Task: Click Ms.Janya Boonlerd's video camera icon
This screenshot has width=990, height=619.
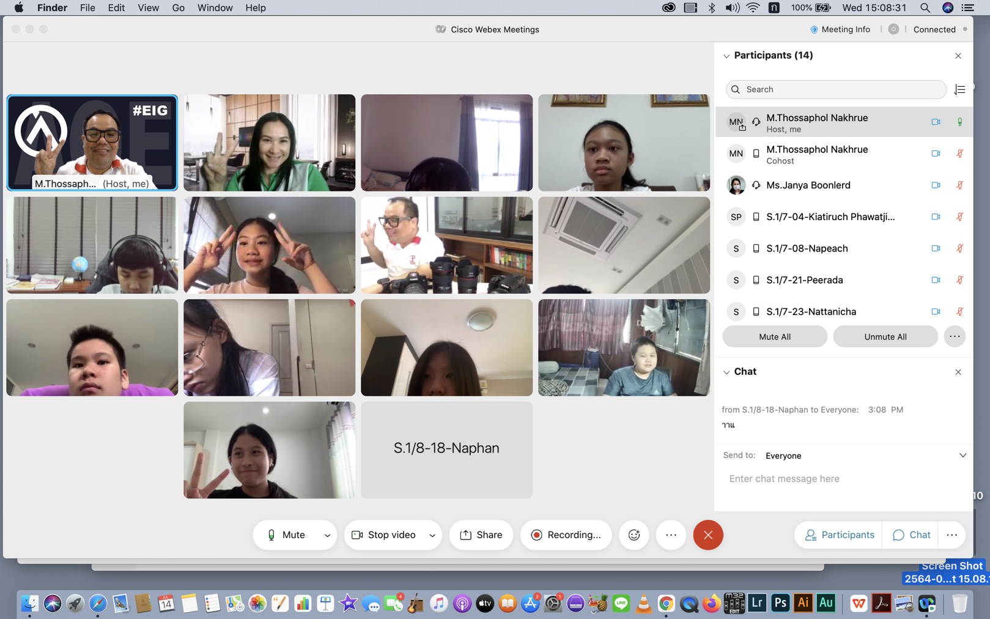Action: (936, 185)
